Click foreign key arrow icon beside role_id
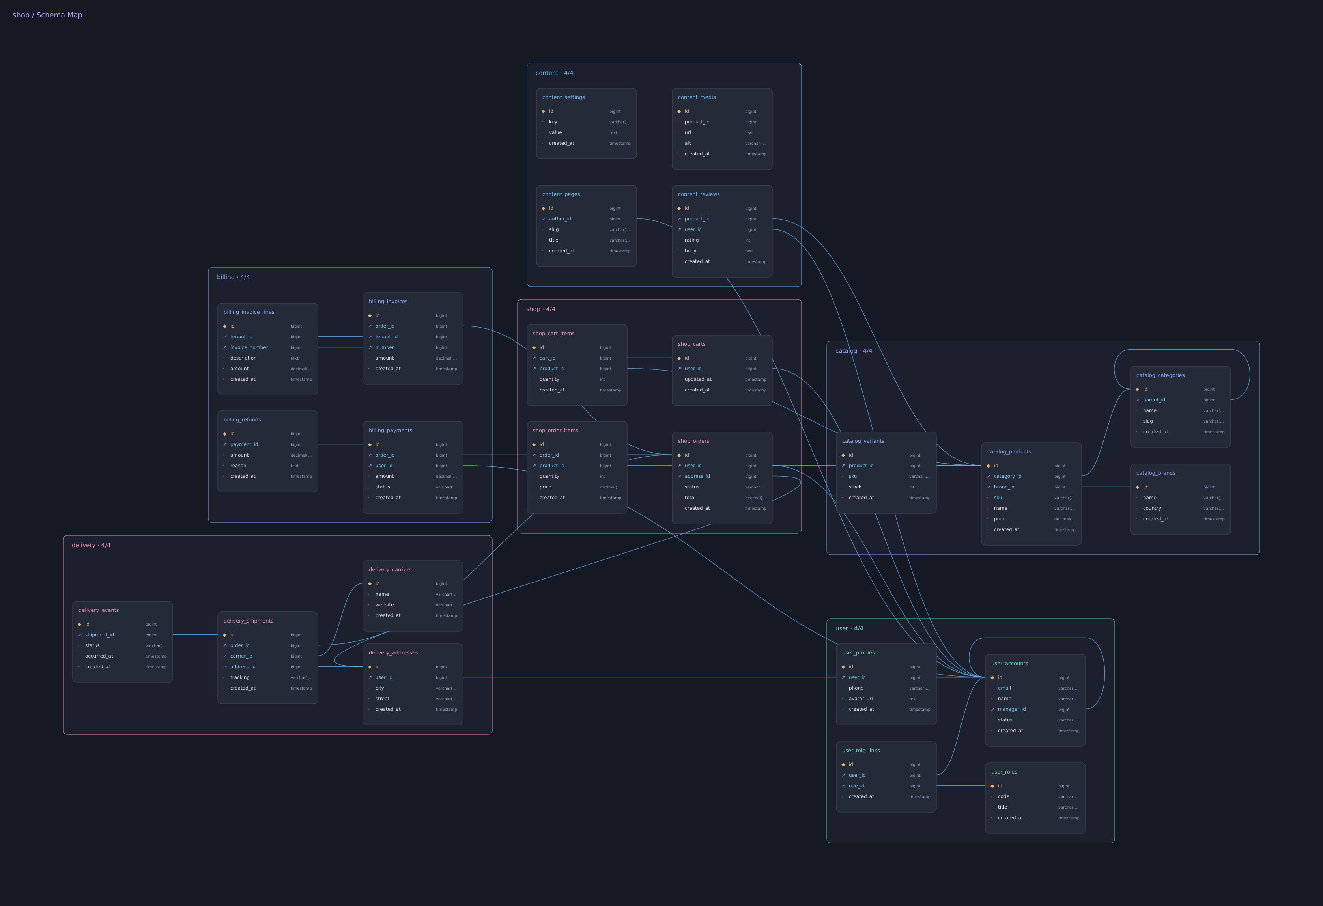 coord(843,786)
